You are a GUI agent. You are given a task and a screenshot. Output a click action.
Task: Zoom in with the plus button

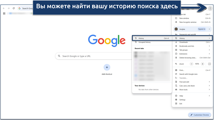tap(203, 64)
